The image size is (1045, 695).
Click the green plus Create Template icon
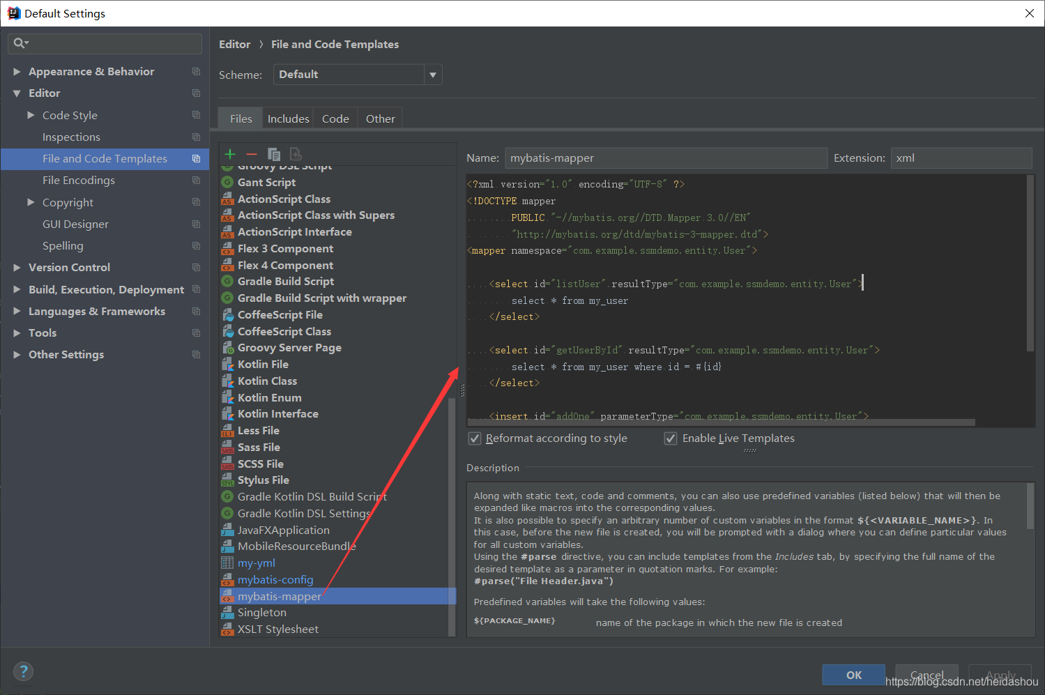230,154
